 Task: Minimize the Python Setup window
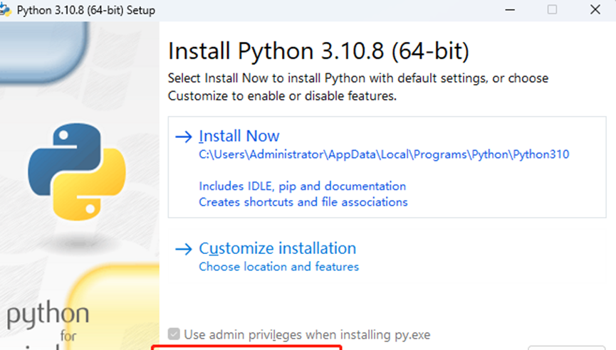click(510, 10)
